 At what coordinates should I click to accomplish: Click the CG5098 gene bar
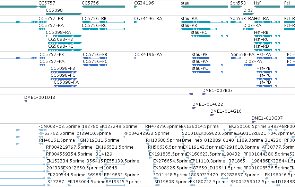pos(64,14)
